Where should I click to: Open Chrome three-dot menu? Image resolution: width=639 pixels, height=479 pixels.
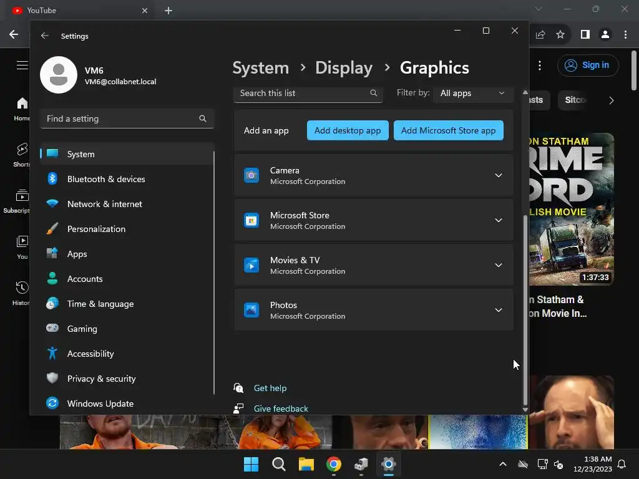(x=625, y=35)
